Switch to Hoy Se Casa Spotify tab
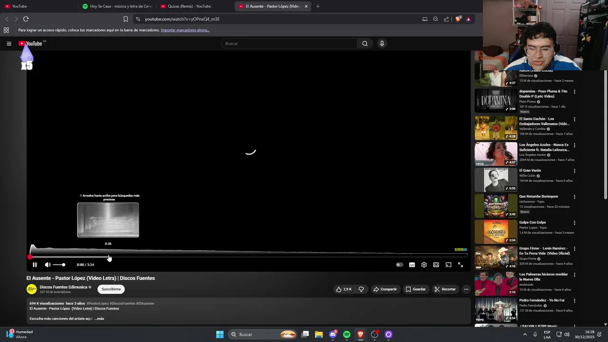 (x=117, y=6)
